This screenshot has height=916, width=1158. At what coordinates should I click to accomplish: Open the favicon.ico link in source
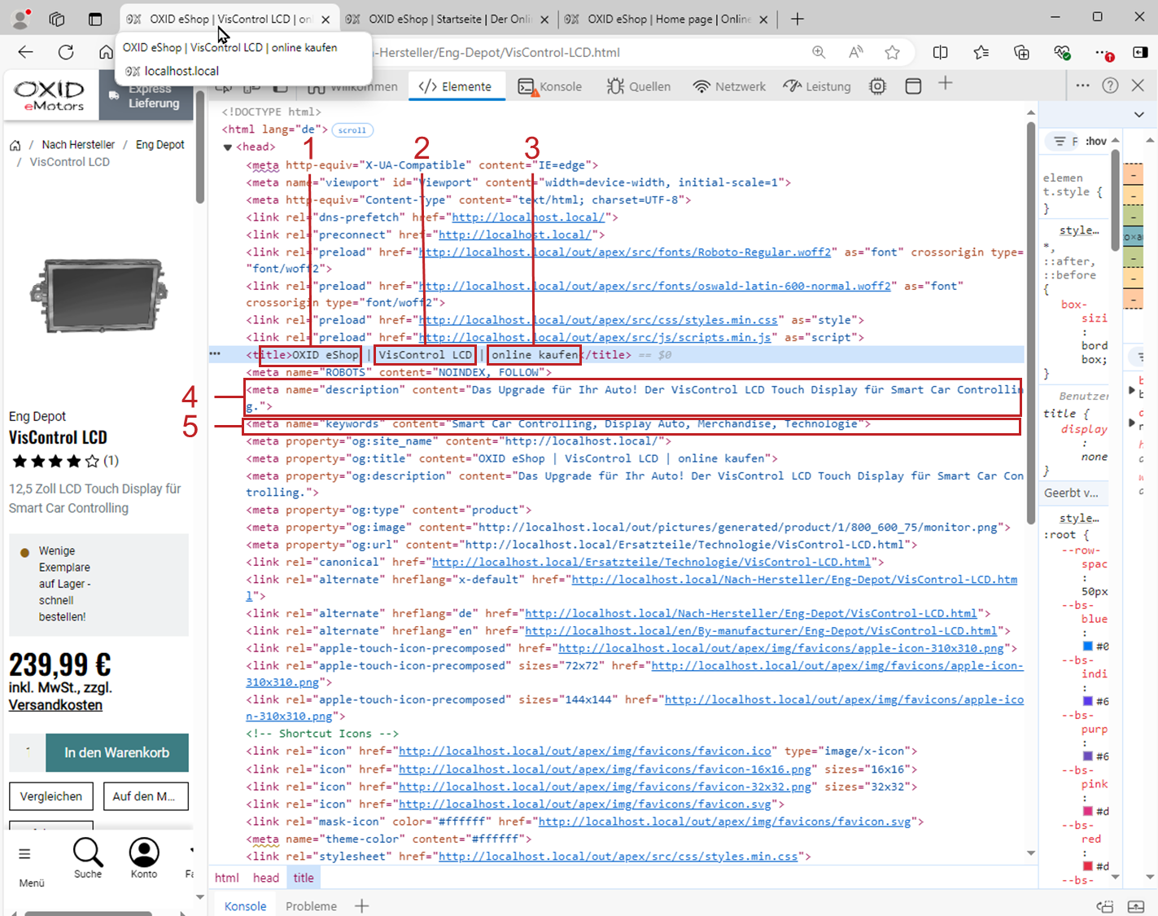(x=585, y=751)
